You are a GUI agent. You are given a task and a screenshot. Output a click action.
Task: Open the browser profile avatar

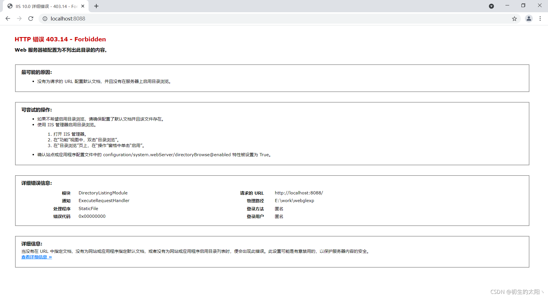click(529, 19)
